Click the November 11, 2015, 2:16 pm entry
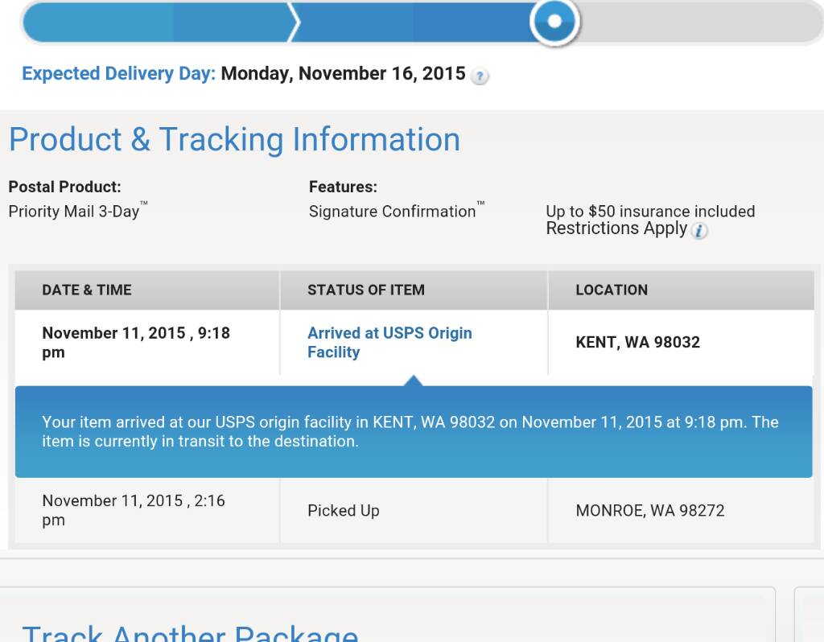Viewport: 824px width, 642px height. (134, 510)
